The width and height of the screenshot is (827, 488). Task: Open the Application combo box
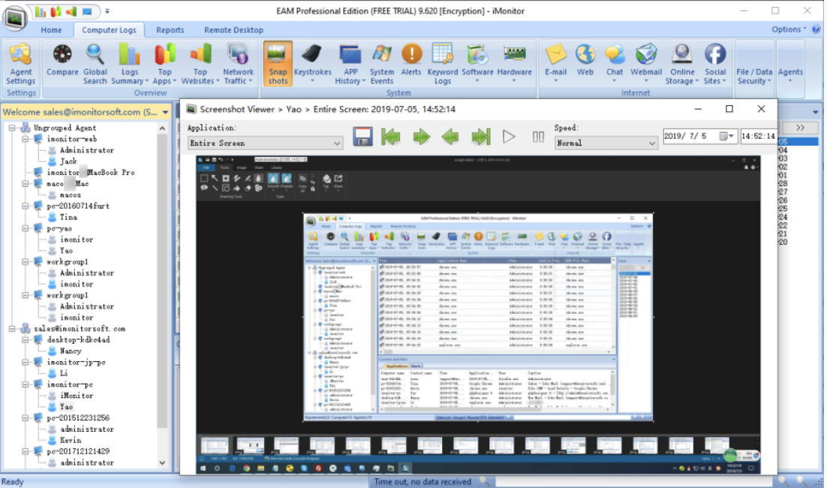tap(266, 143)
